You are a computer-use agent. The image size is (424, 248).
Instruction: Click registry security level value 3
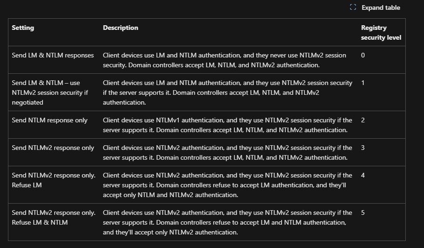(363, 148)
